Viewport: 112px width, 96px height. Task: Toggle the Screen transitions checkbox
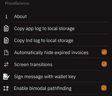104,64
